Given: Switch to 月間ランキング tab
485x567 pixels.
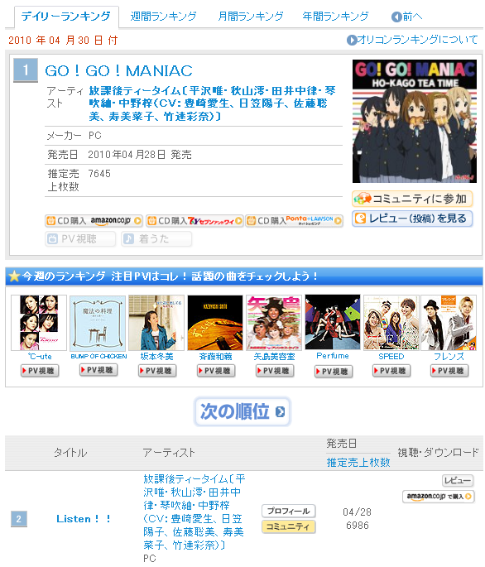Looking at the screenshot, I should (251, 17).
